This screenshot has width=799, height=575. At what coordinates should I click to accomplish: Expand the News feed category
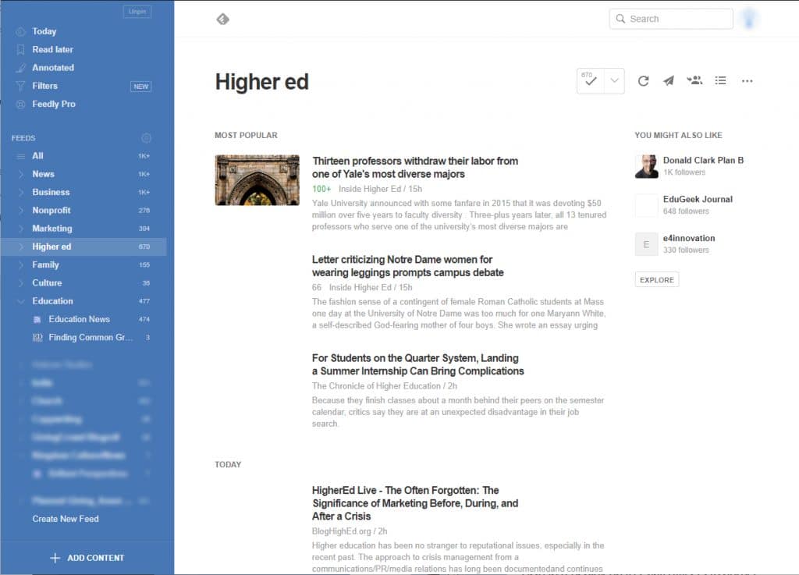click(20, 174)
